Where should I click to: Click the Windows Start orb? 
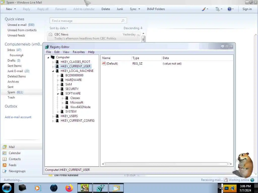click(7, 188)
